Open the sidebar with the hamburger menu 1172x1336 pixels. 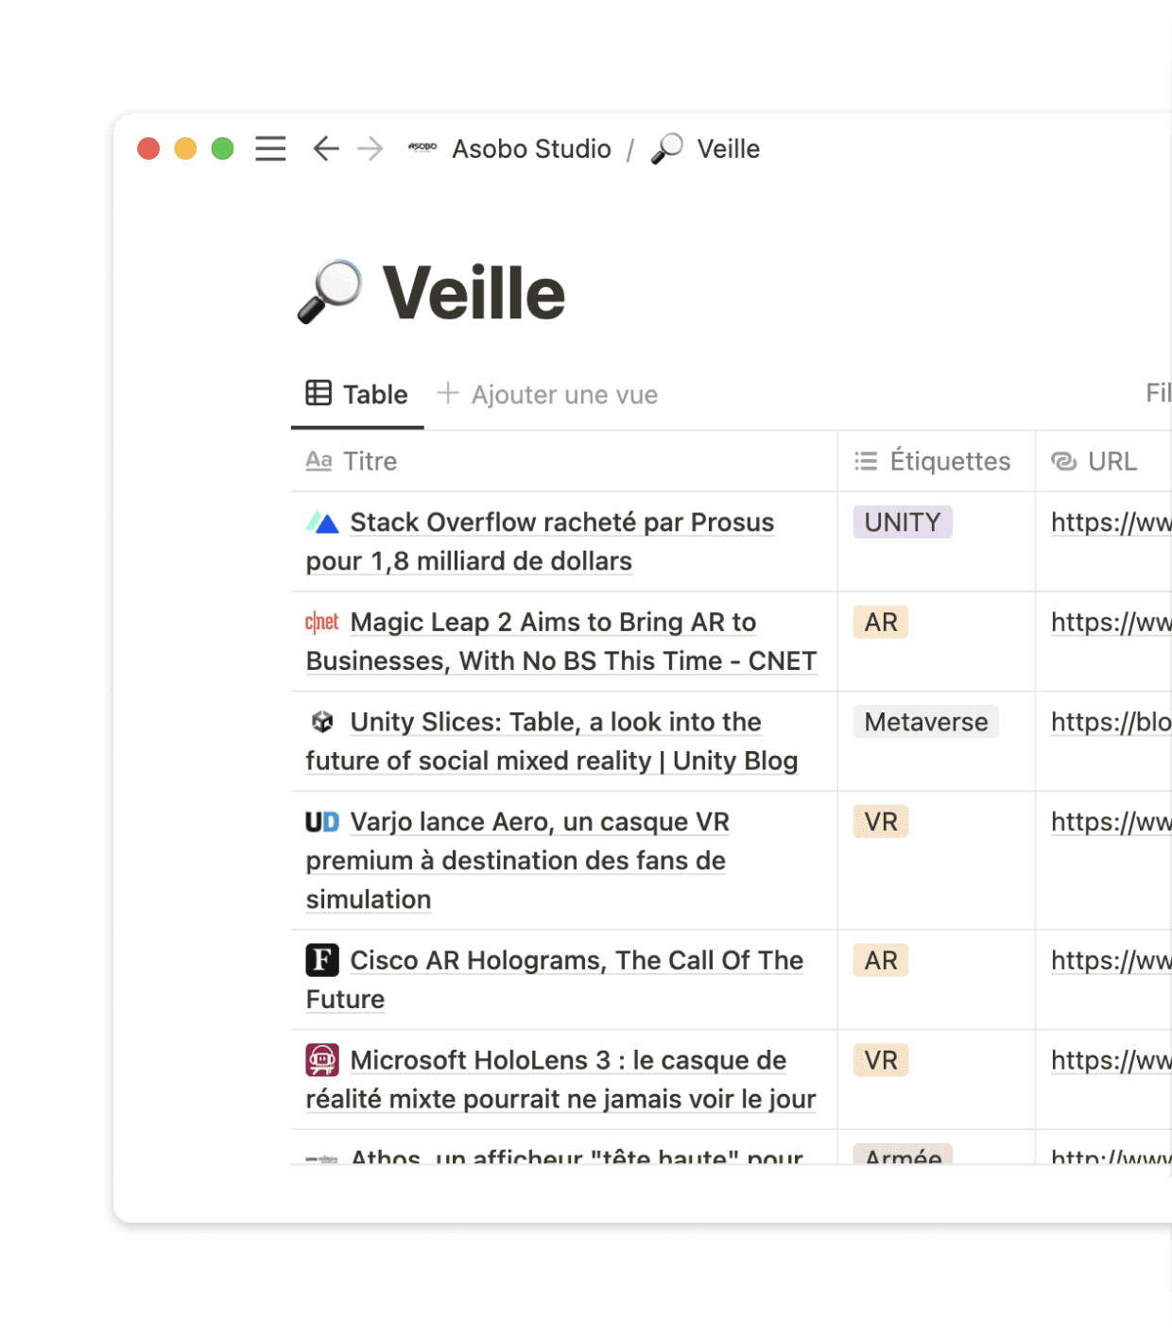click(269, 148)
